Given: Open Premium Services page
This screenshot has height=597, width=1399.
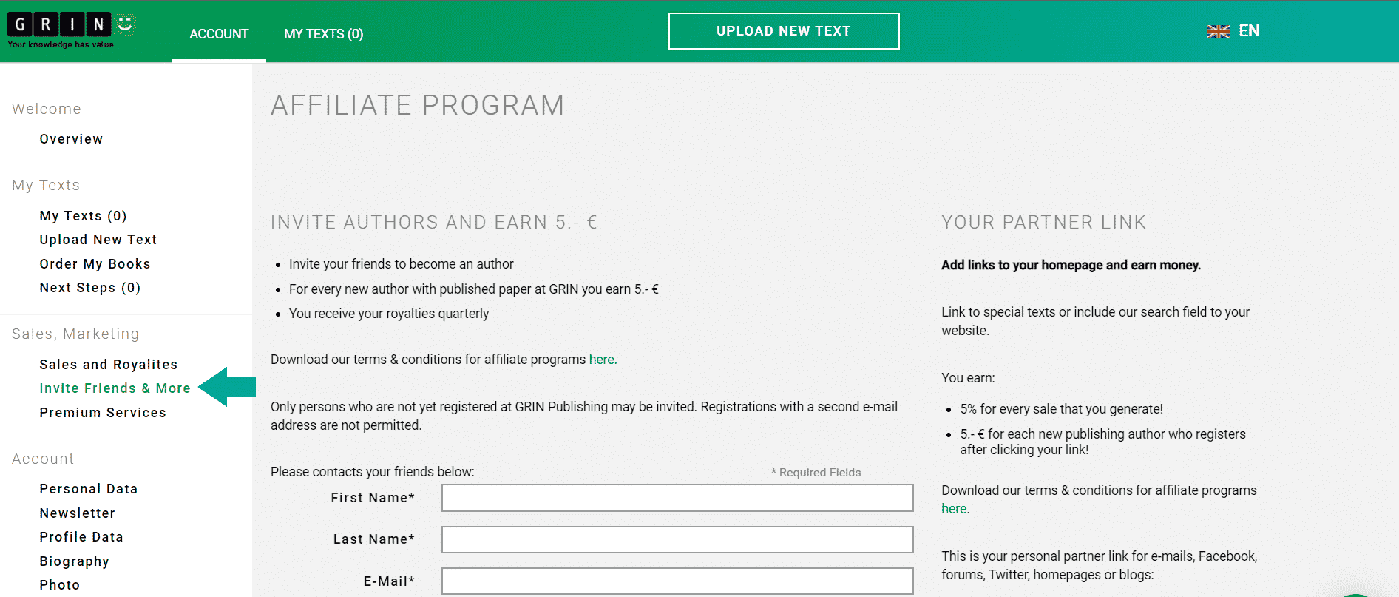Looking at the screenshot, I should point(103,413).
